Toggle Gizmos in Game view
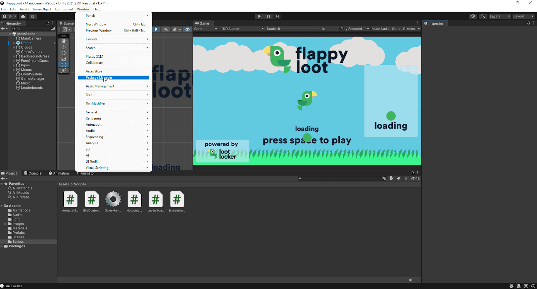 (409, 29)
